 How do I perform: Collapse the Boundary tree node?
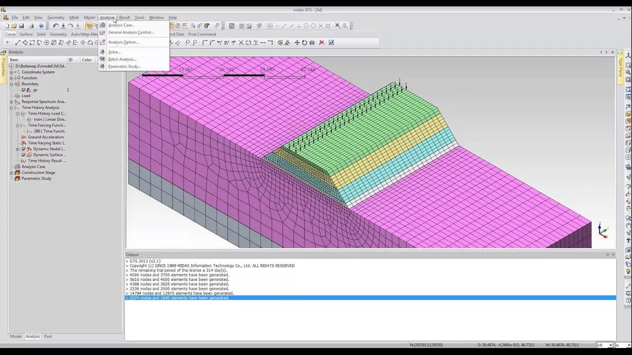click(11, 84)
